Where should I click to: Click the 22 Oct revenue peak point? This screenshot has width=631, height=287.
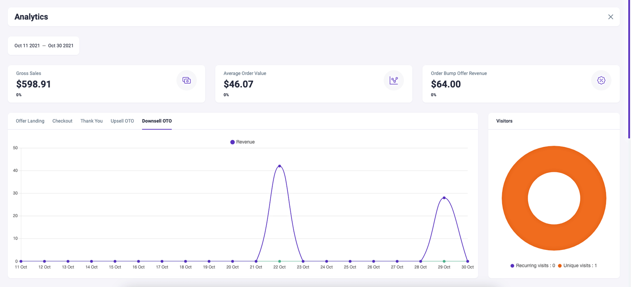coord(280,166)
